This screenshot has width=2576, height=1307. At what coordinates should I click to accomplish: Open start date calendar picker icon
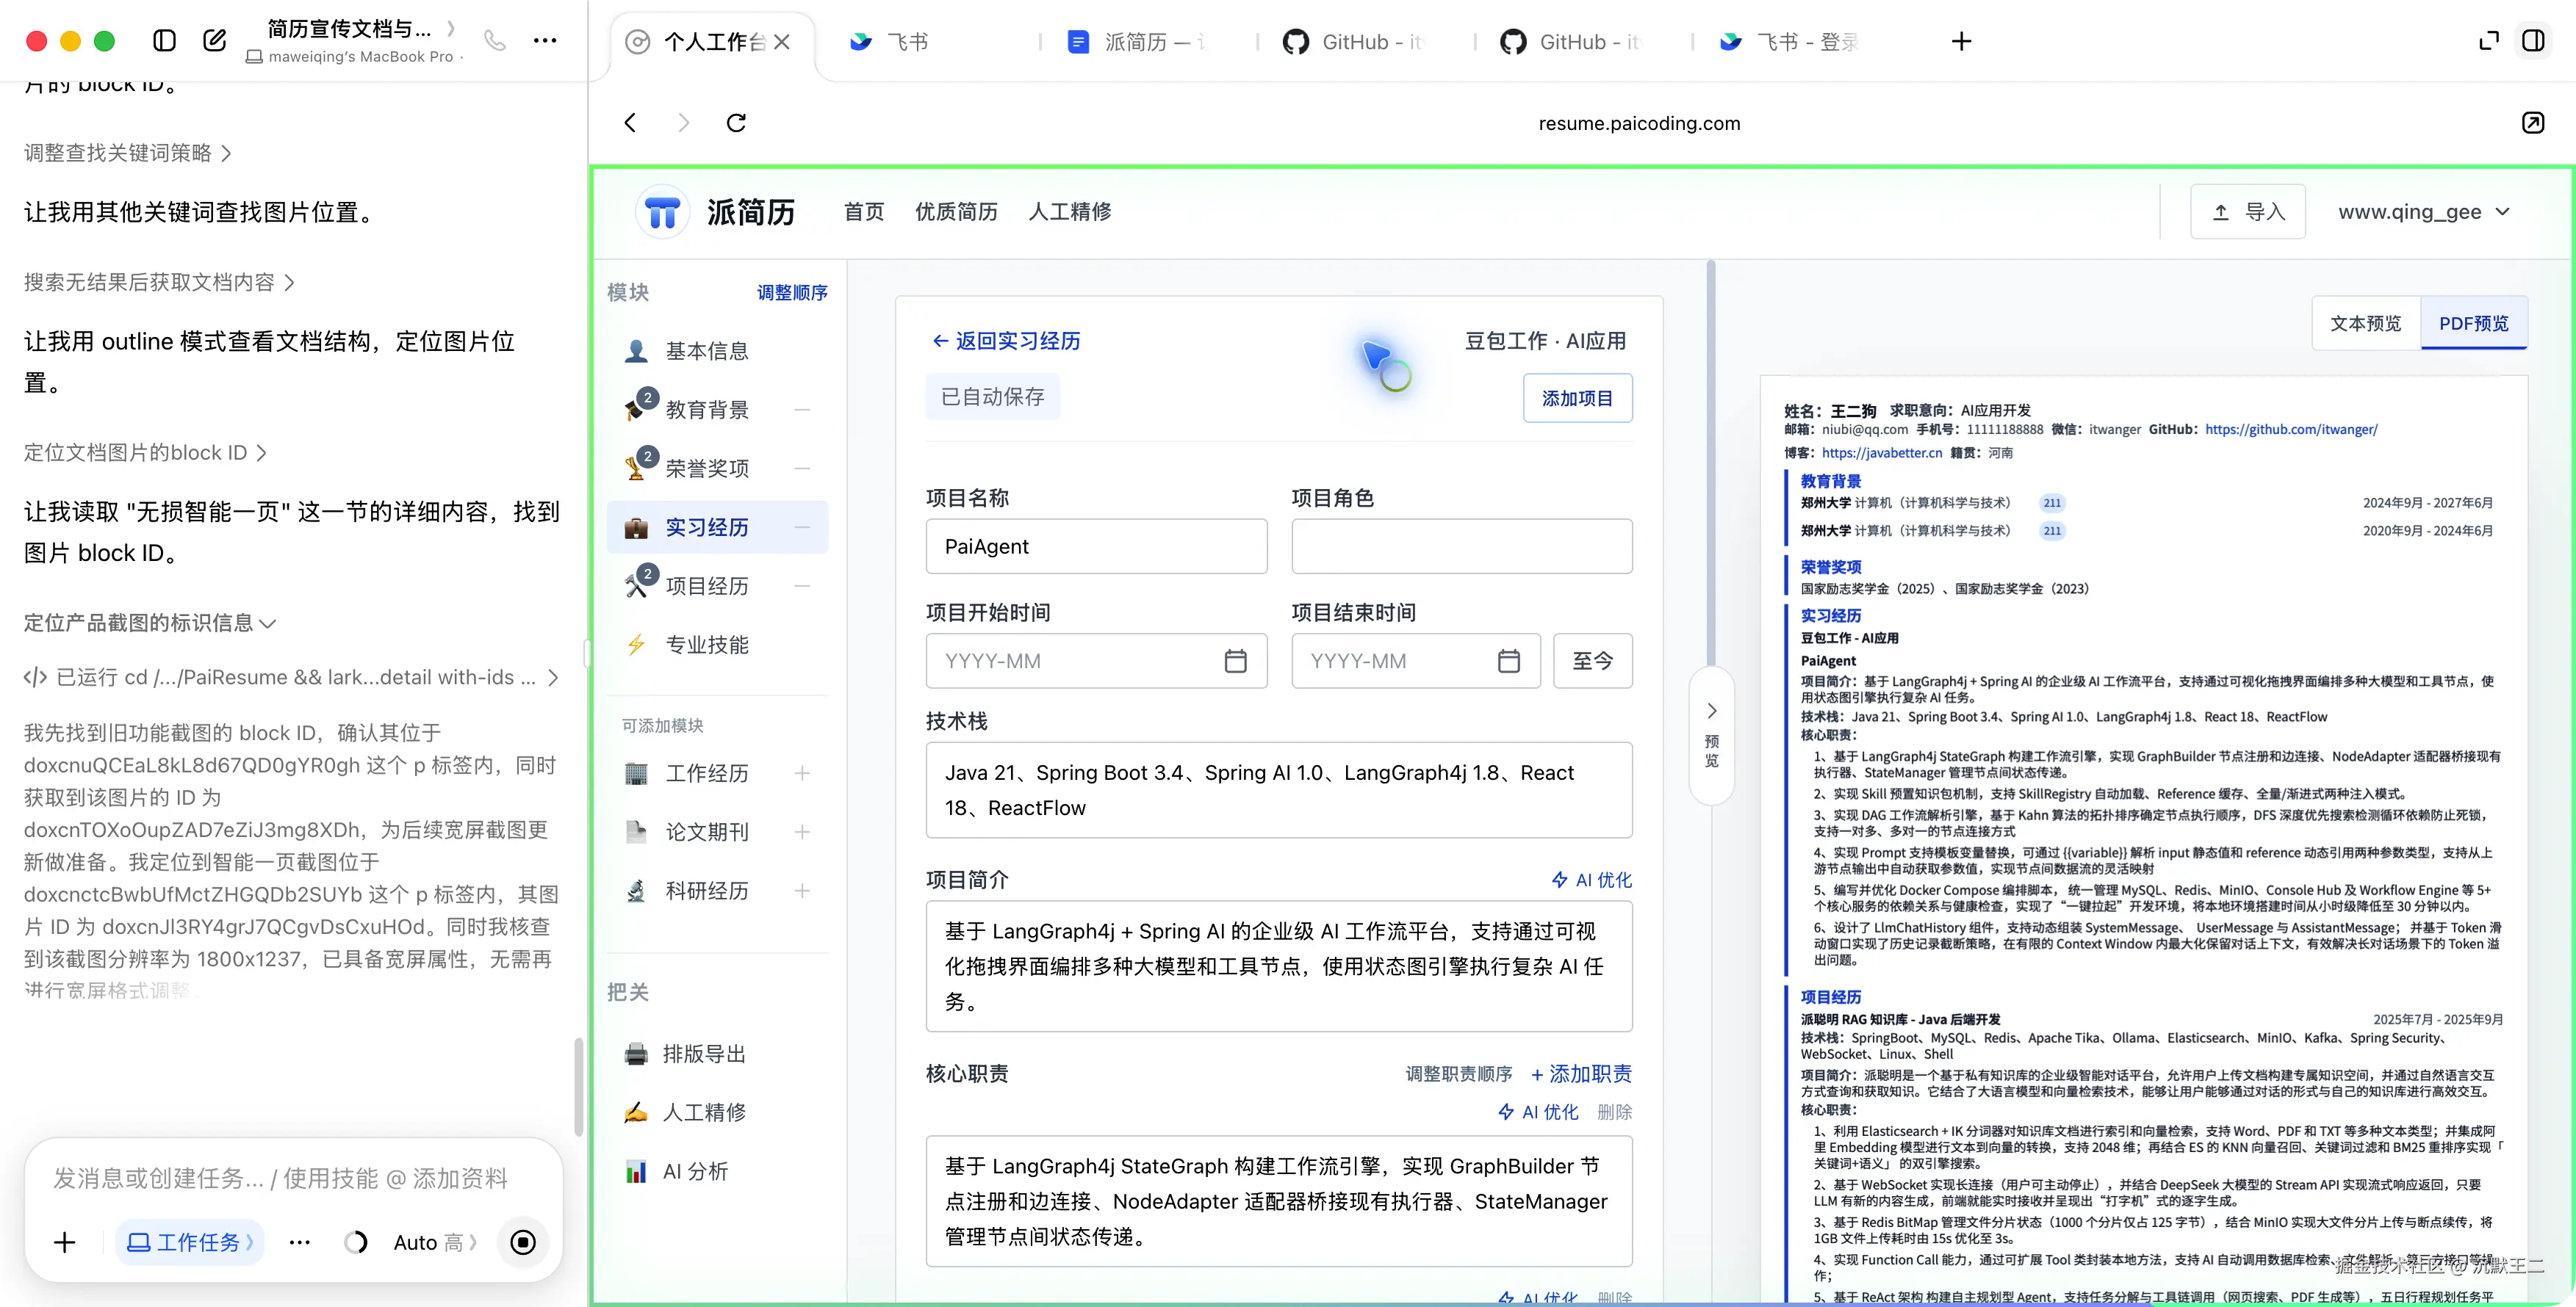[x=1235, y=662]
